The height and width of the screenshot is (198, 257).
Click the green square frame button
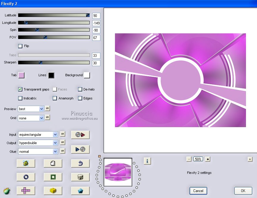[53, 177]
